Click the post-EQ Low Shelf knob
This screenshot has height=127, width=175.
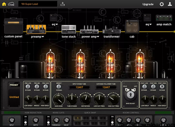(145, 99)
